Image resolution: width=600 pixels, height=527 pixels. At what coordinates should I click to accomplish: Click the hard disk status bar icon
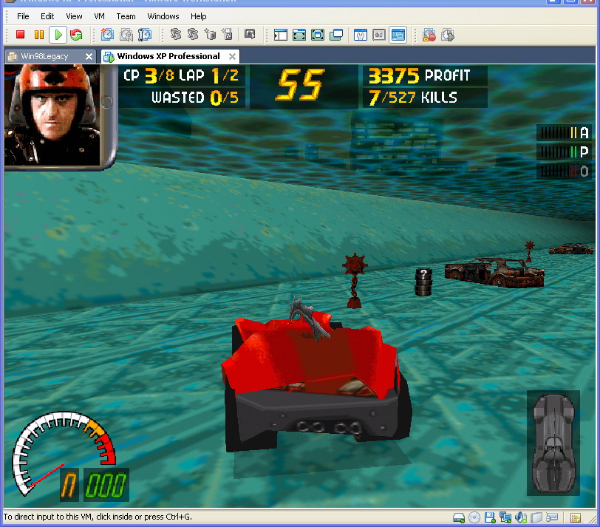coord(459,518)
